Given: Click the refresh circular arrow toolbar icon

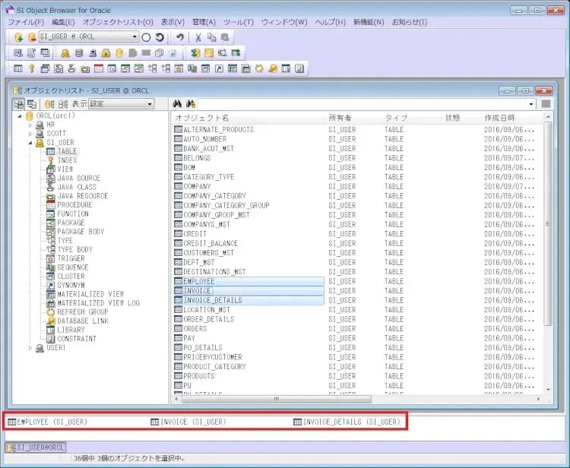Looking at the screenshot, I should [x=160, y=37].
